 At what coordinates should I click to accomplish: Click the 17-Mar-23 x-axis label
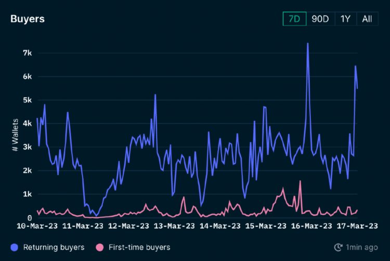(357, 226)
